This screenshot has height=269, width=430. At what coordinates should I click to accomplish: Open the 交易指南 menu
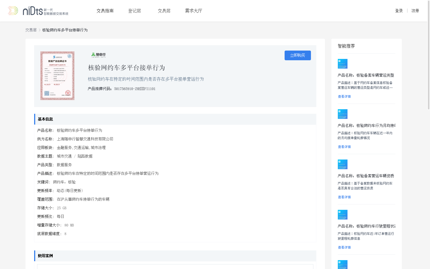click(x=105, y=11)
